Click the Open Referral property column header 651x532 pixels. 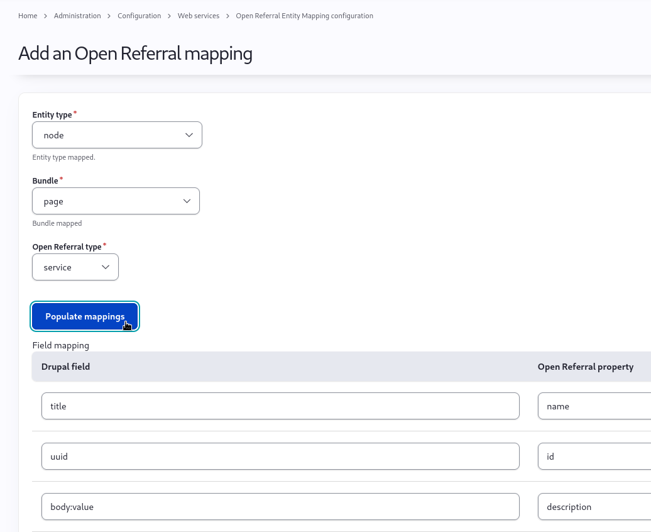click(585, 367)
